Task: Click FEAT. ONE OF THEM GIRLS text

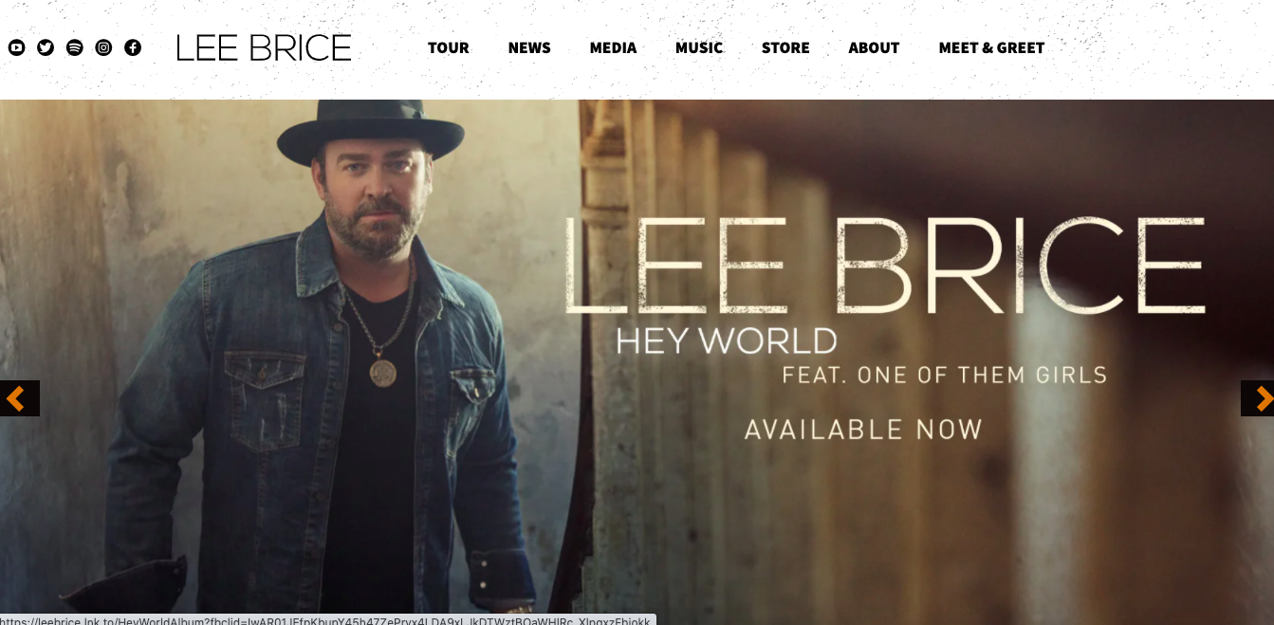Action: tap(945, 376)
